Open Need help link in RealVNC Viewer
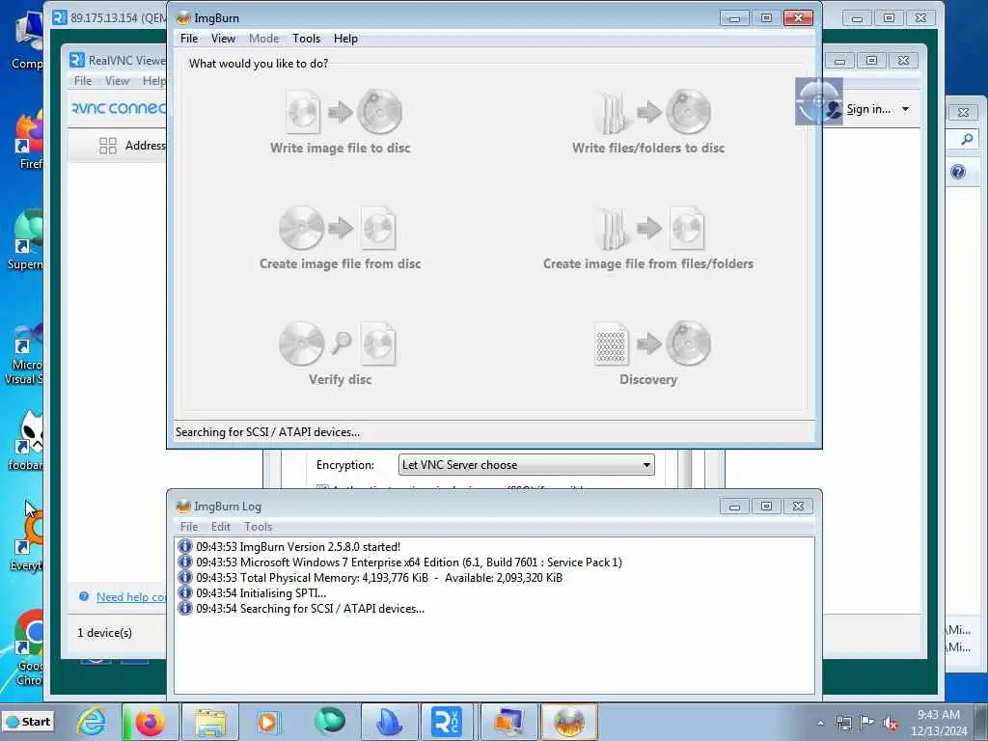Viewport: 988px width, 741px height. [131, 596]
